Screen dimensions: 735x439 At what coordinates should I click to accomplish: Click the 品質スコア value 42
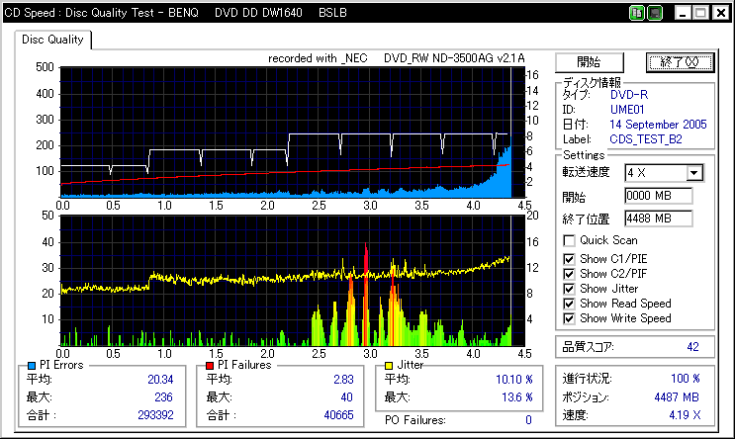click(x=692, y=347)
